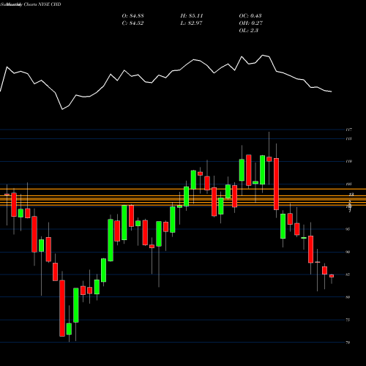366x366 pixels.
Task: Select the close value 'C: 84.52'
Action: [132, 23]
